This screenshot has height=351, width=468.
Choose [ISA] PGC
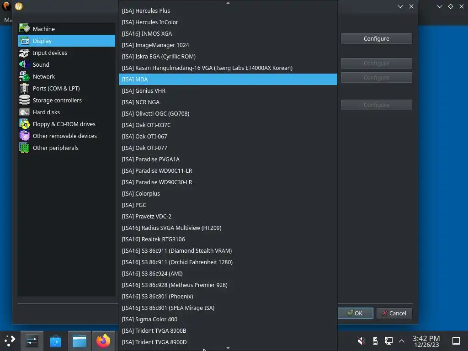pos(228,205)
